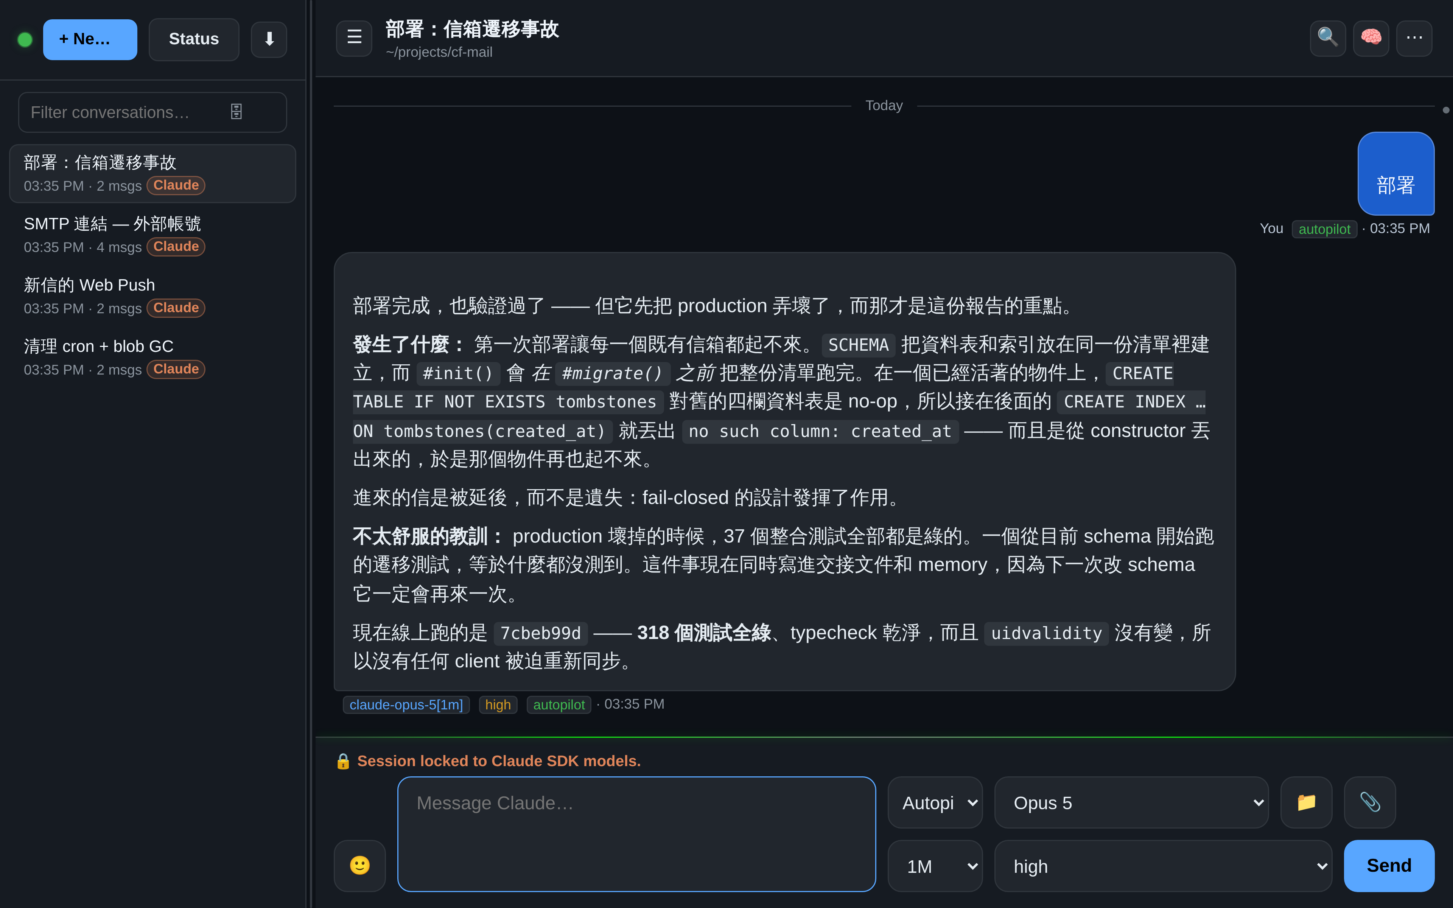The image size is (1453, 908).
Task: Open conversation 新信的 Web Push
Action: pos(152,296)
